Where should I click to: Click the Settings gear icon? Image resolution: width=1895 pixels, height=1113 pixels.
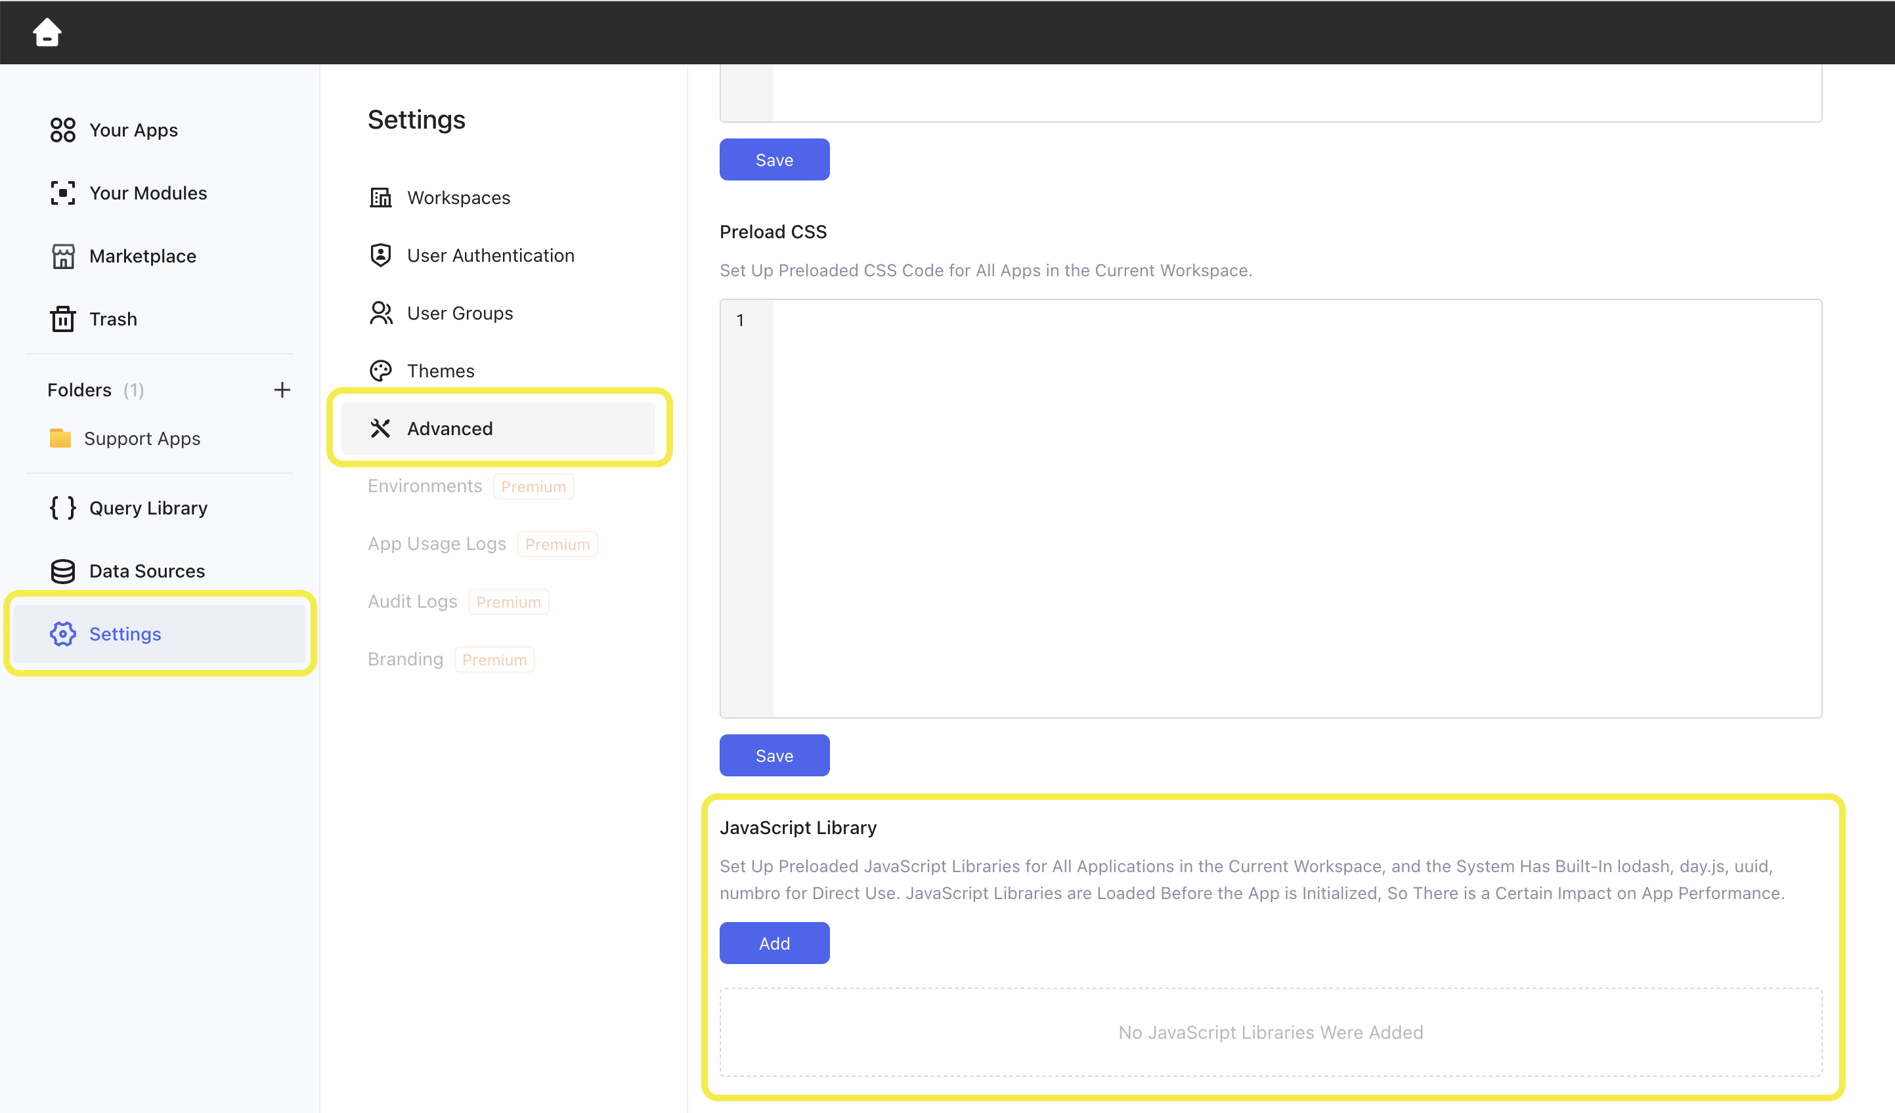tap(62, 635)
